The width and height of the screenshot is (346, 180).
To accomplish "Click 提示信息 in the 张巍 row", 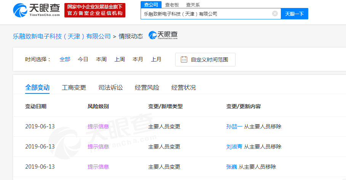I will pyautogui.click(x=98, y=167).
